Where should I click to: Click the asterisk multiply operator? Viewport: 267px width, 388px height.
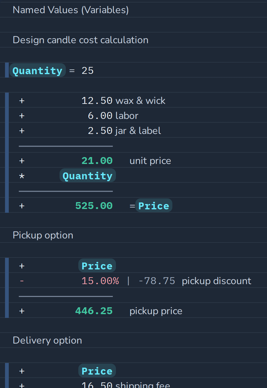[22, 176]
